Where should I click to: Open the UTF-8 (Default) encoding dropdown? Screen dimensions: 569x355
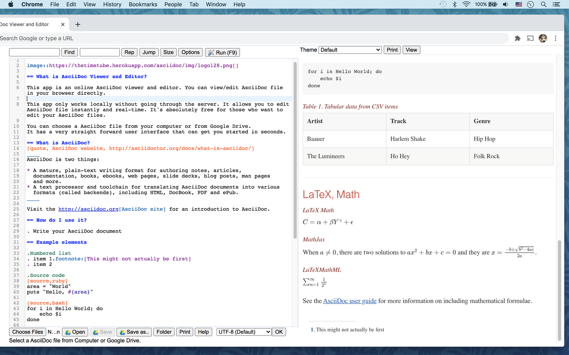[244, 332]
